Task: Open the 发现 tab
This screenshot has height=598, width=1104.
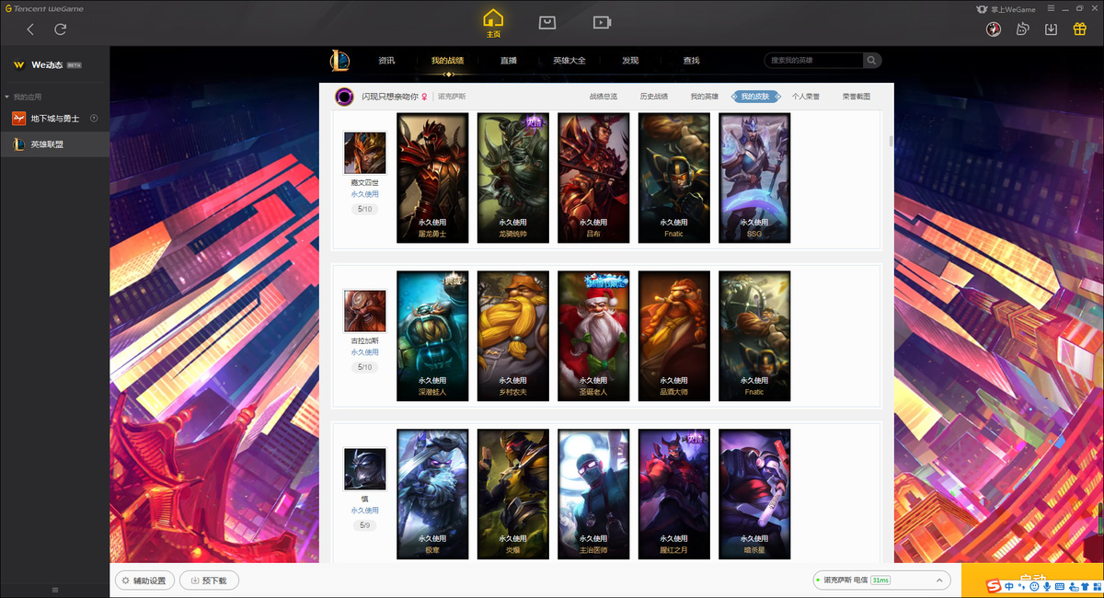Action: [630, 61]
